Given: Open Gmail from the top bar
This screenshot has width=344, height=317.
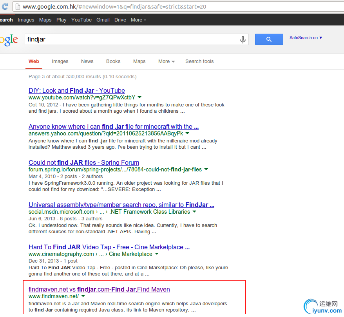Looking at the screenshot, I should click(103, 20).
